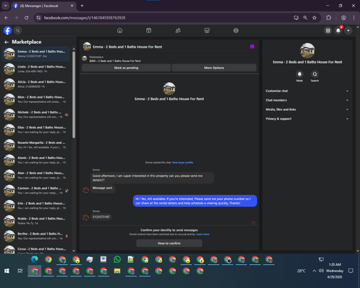Open the Elias conversation in the list
The height and width of the screenshot is (288, 360).
tap(36, 130)
